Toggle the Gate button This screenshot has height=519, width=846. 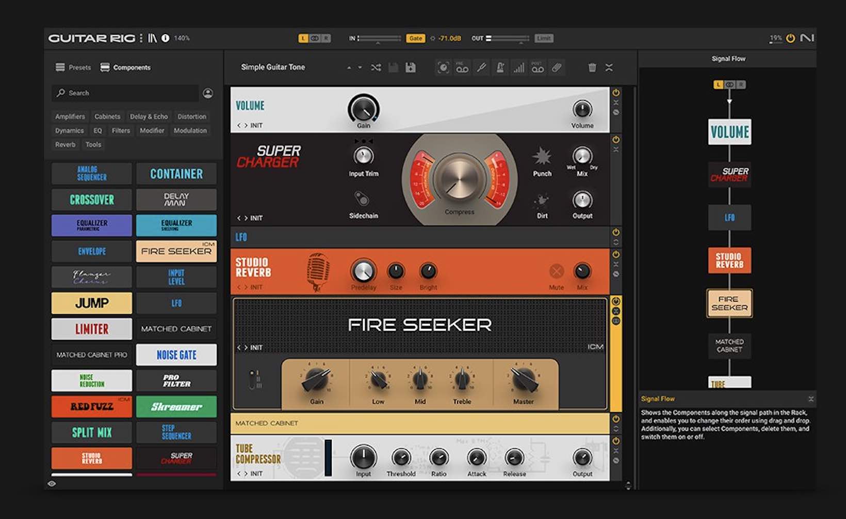(416, 38)
